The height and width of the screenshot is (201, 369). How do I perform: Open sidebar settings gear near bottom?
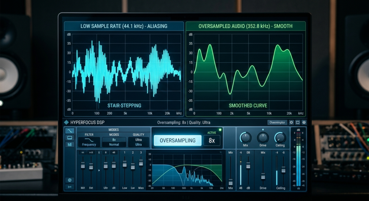pyautogui.click(x=70, y=180)
